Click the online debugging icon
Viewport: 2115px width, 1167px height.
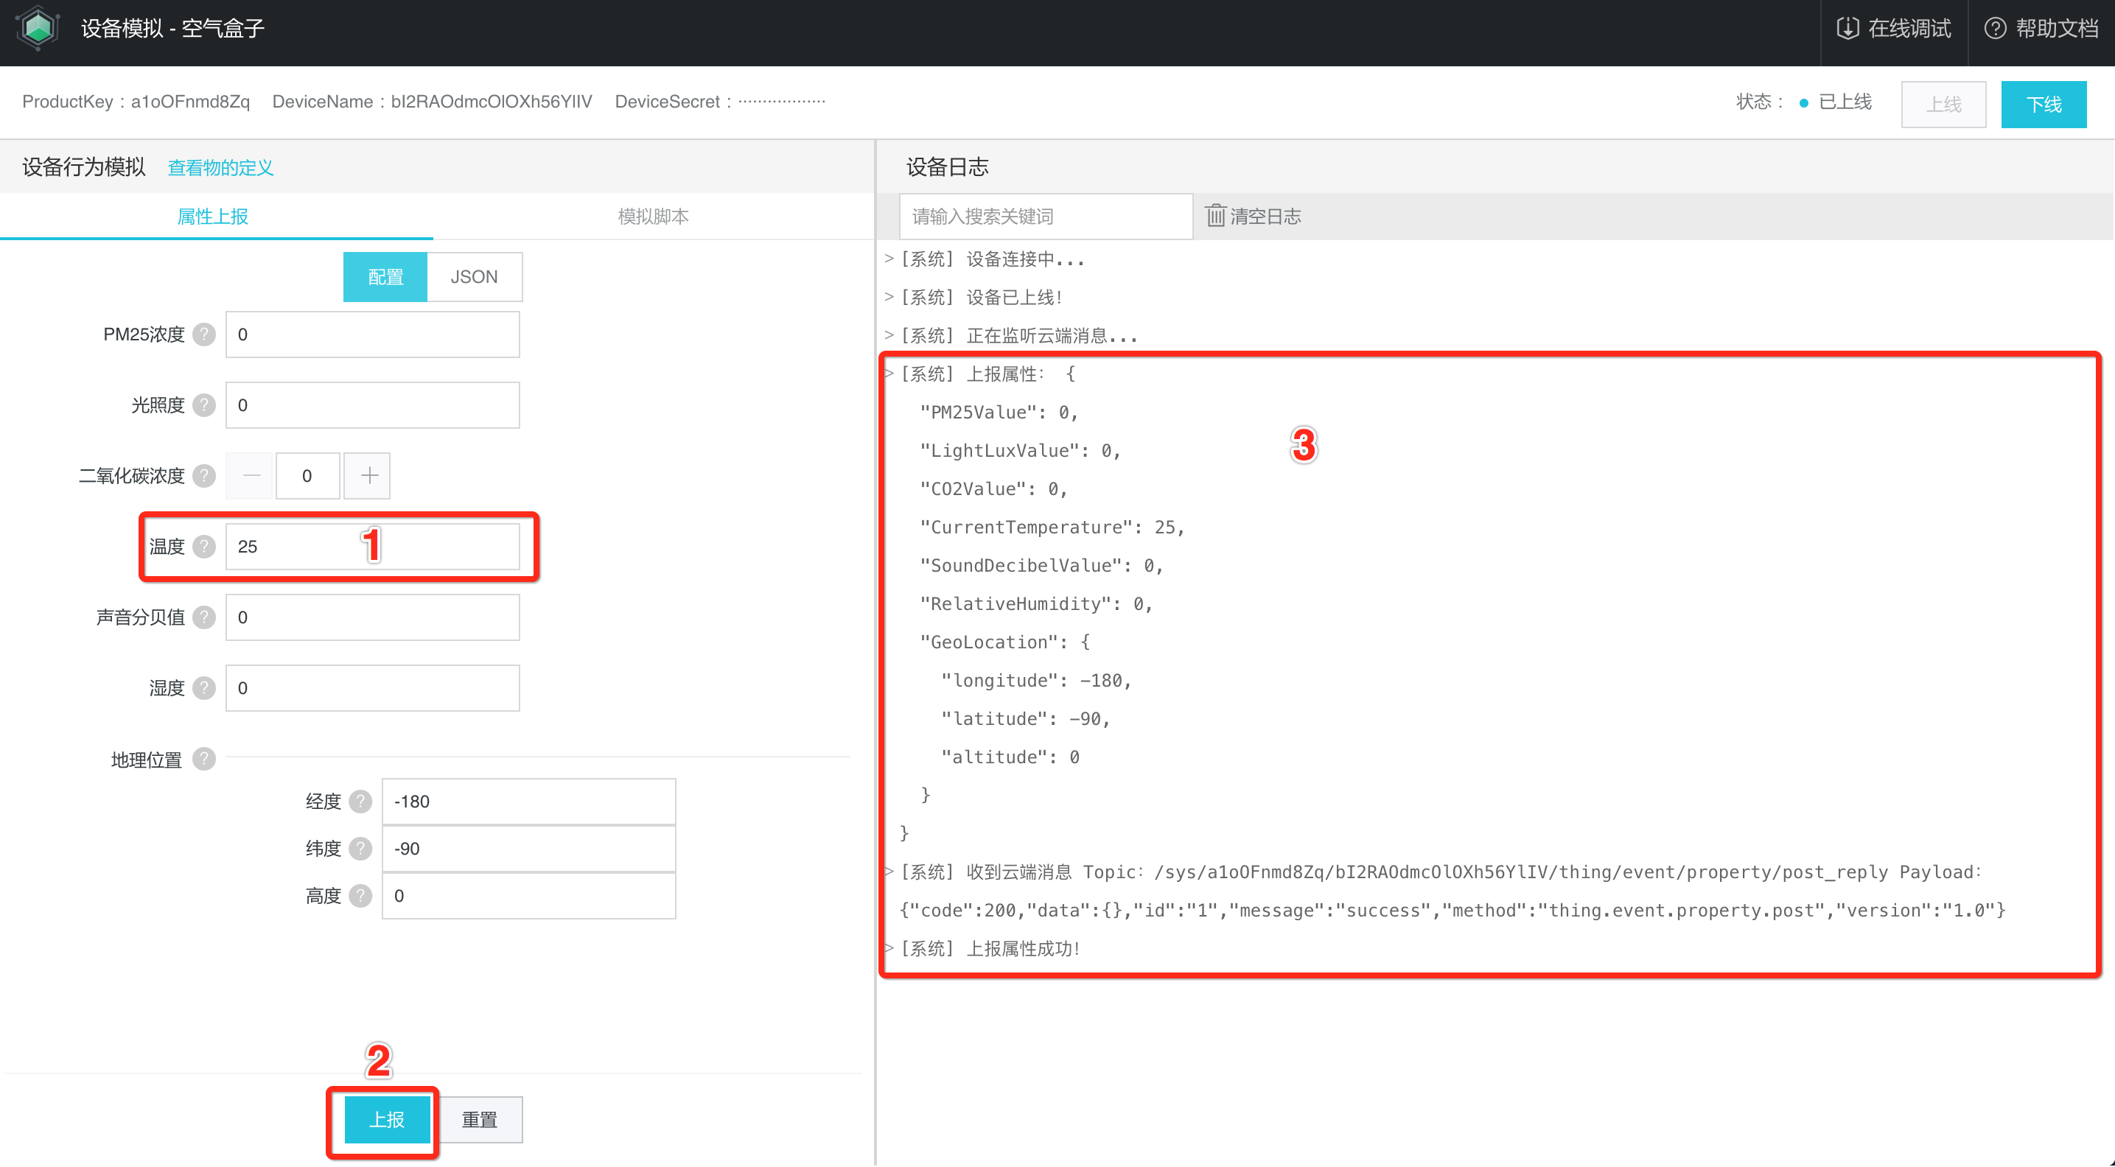tap(1847, 29)
